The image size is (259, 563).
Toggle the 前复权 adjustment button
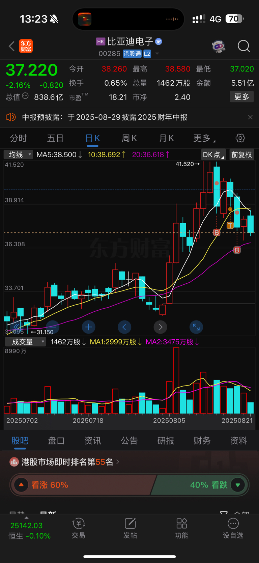pos(242,154)
